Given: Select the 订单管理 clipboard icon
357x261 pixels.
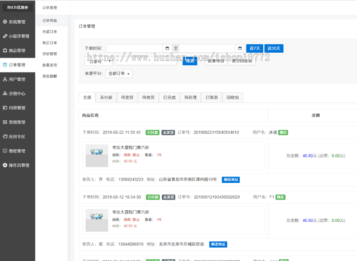Looking at the screenshot, I should [x=6, y=65].
